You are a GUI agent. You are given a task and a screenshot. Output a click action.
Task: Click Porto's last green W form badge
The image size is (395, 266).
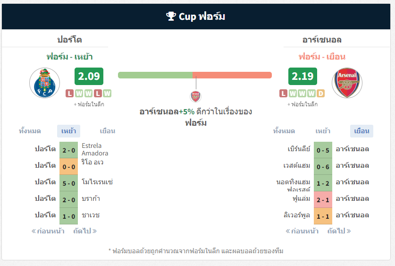click(107, 93)
